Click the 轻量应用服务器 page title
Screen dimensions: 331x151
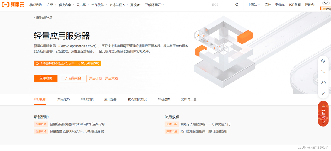coord(62,36)
